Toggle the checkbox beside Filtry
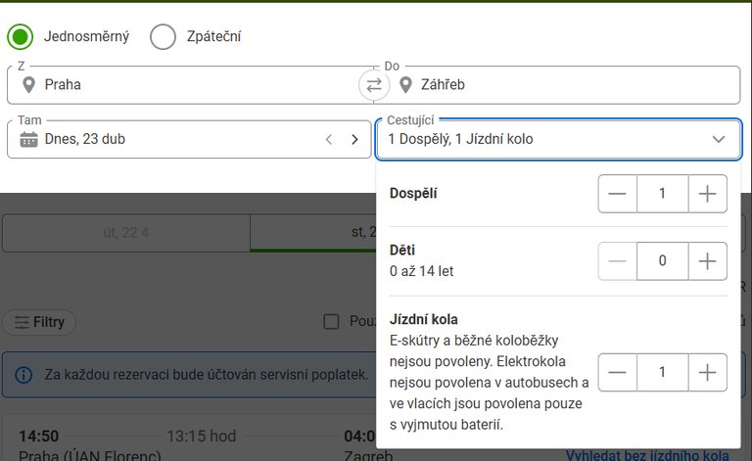Image resolution: width=752 pixels, height=461 pixels. (x=331, y=321)
